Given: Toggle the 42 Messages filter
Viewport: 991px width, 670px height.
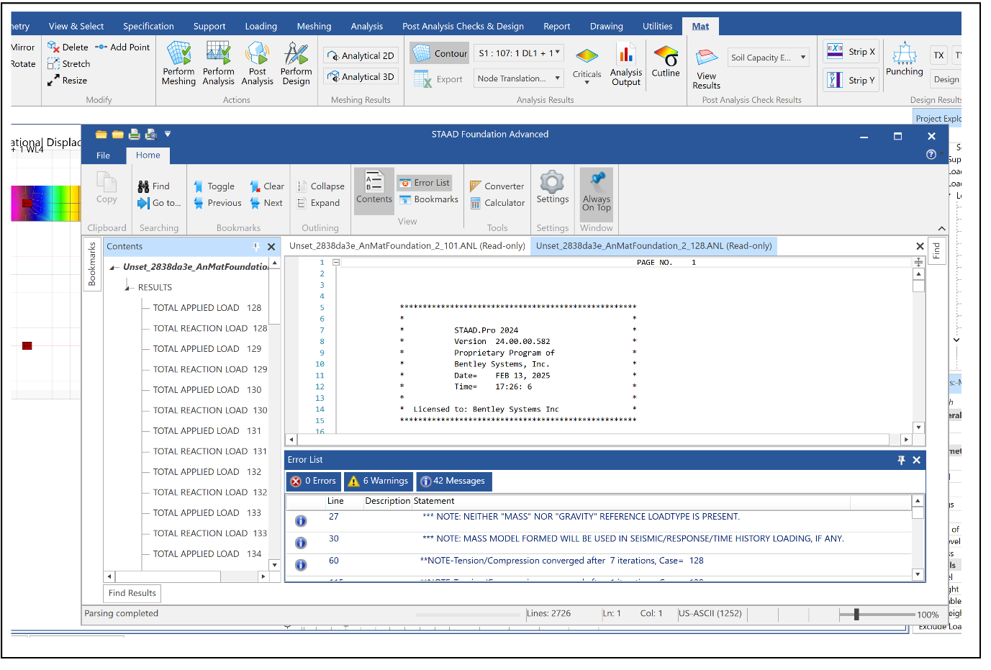Looking at the screenshot, I should click(x=453, y=481).
